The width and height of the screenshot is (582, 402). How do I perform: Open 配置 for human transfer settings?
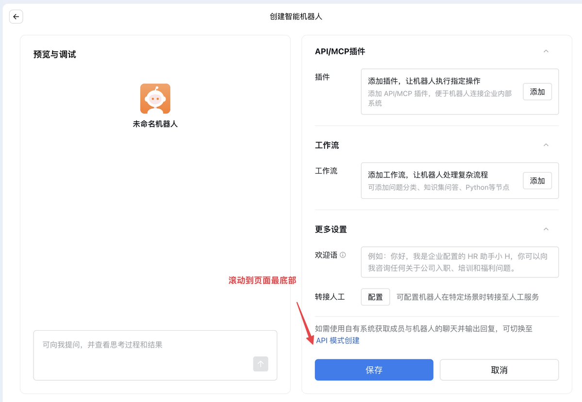click(375, 297)
